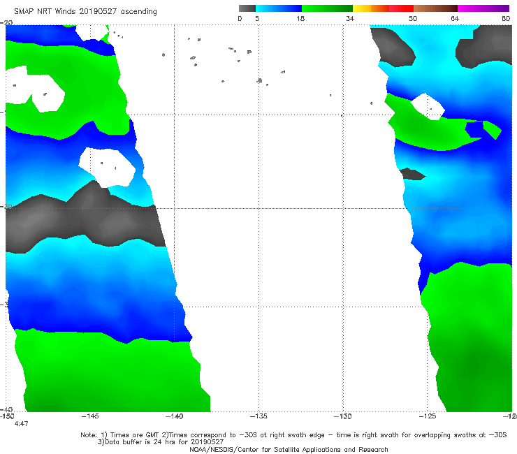
Task: Click the color bar label '5'
Action: pyautogui.click(x=257, y=18)
